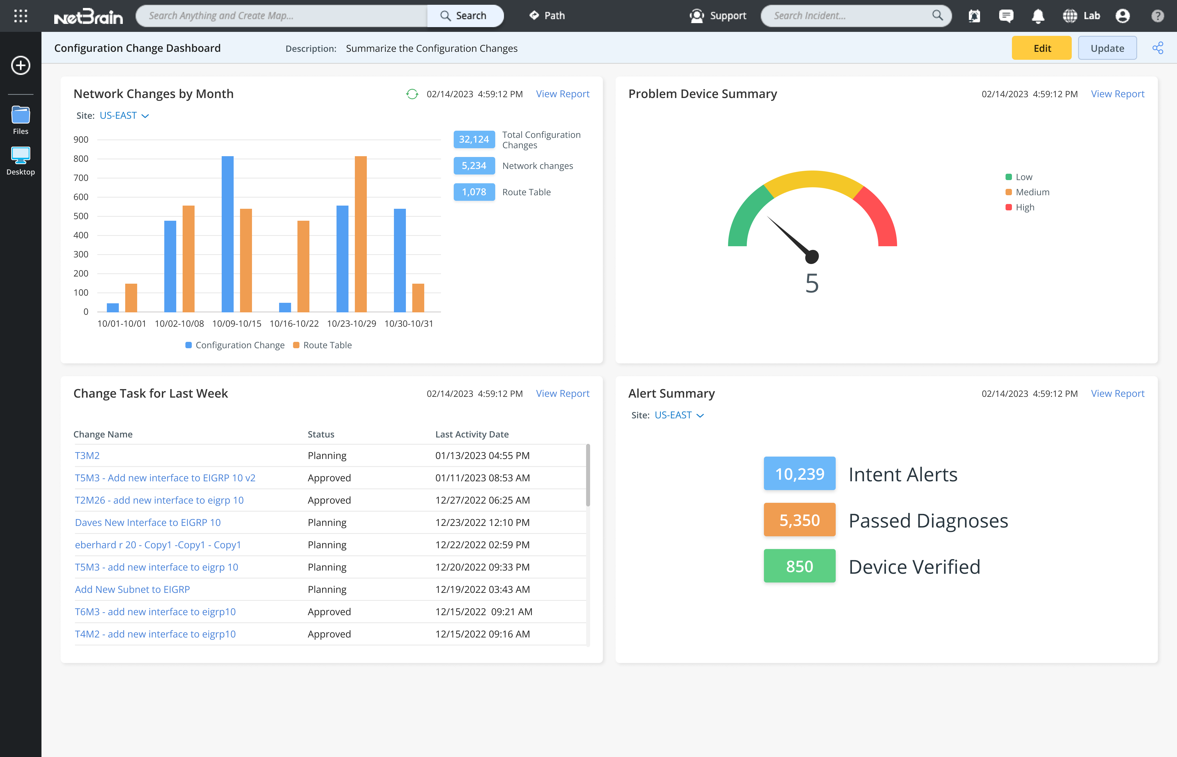This screenshot has height=757, width=1177.
Task: Click the help question mark icon
Action: [x=1157, y=16]
